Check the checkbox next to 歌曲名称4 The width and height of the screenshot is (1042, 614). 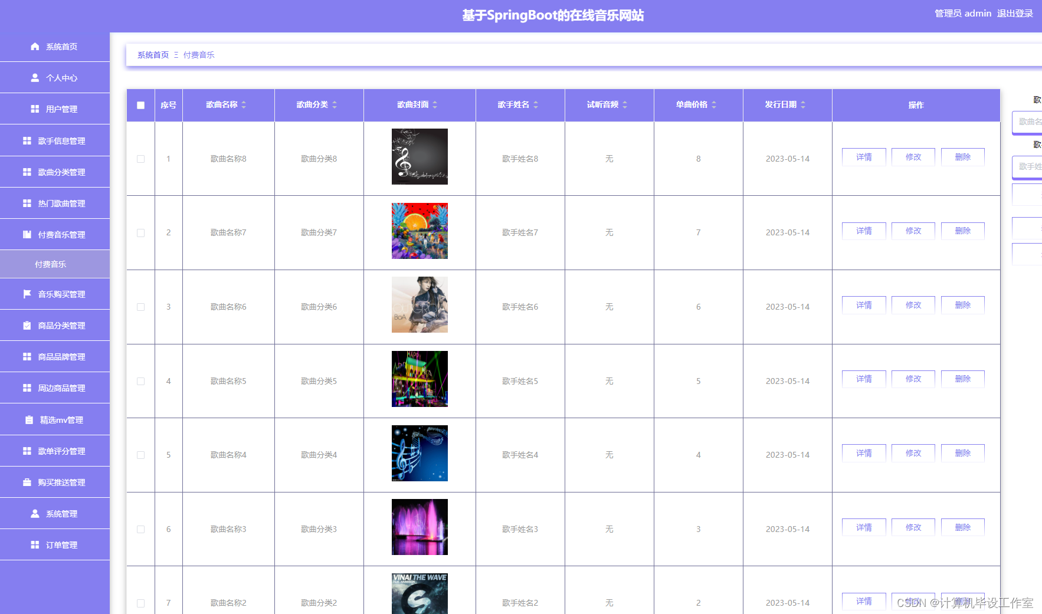pyautogui.click(x=140, y=455)
